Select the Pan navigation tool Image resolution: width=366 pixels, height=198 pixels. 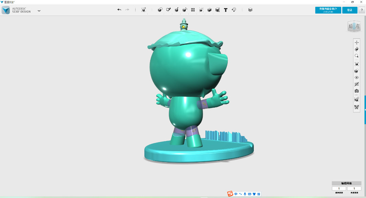coord(357,42)
